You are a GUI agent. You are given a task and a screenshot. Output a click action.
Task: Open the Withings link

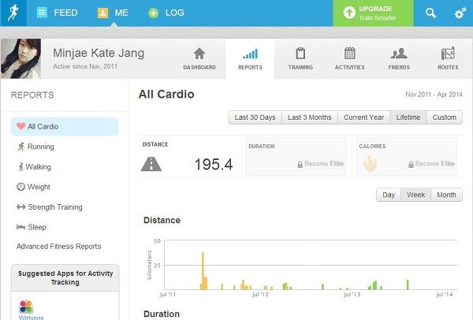pyautogui.click(x=31, y=318)
